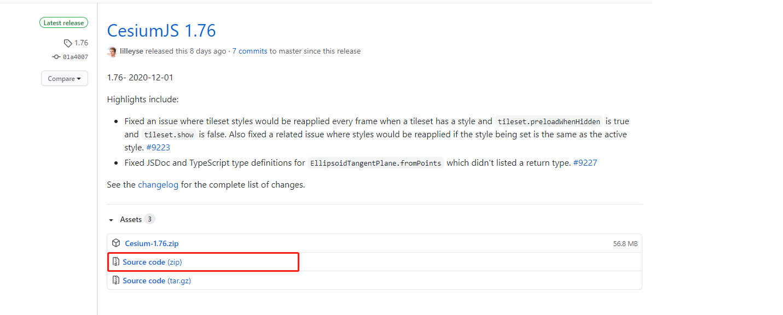Viewport: 783px width, 315px height.
Task: Click the tag icon beside 1.76
Action: tap(68, 43)
